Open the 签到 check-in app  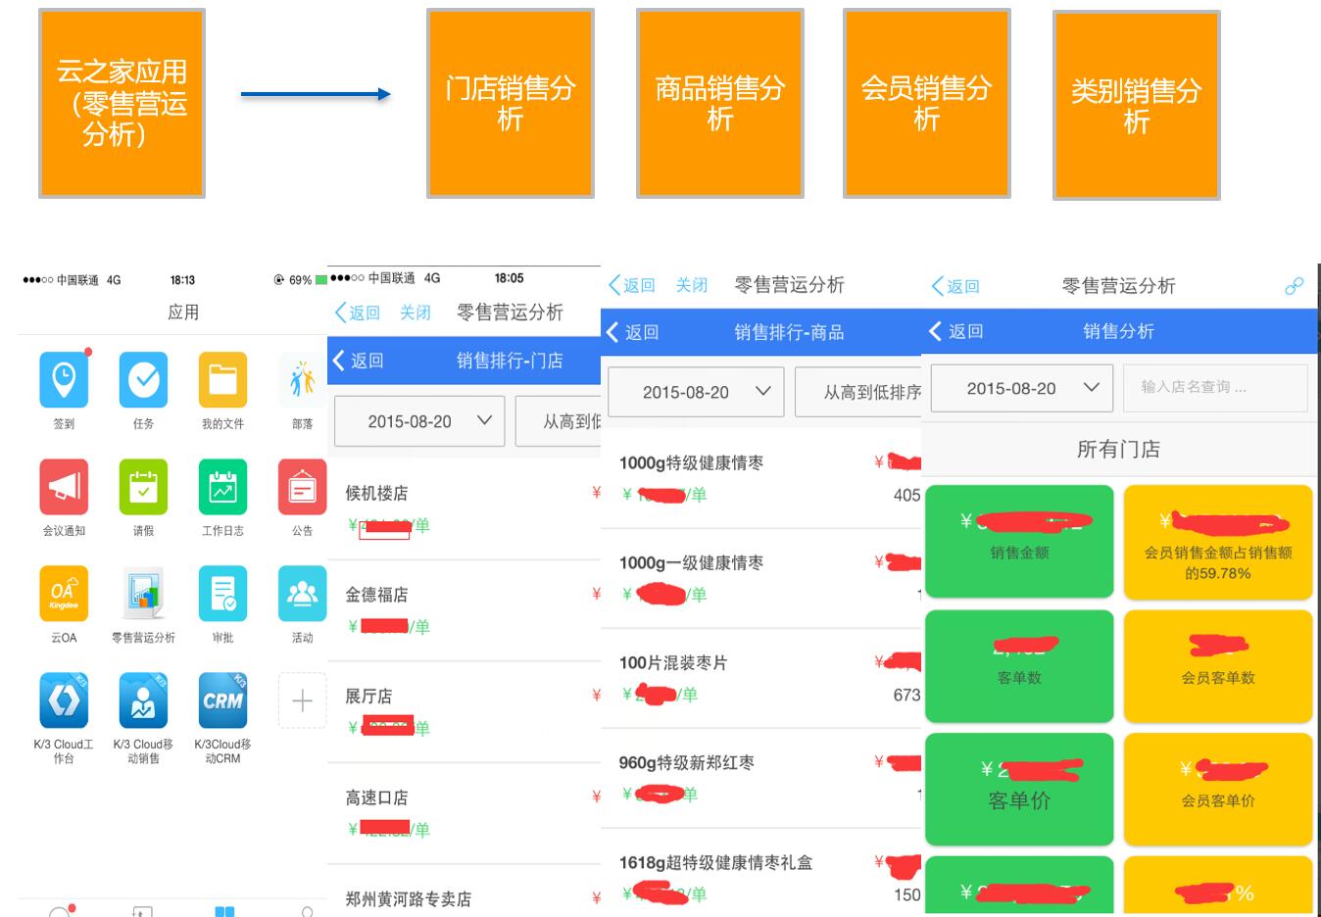[64, 380]
